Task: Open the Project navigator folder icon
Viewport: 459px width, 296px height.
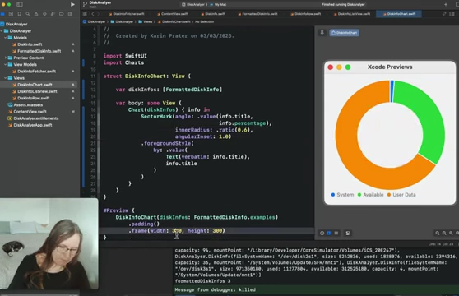Action: click(x=2, y=14)
